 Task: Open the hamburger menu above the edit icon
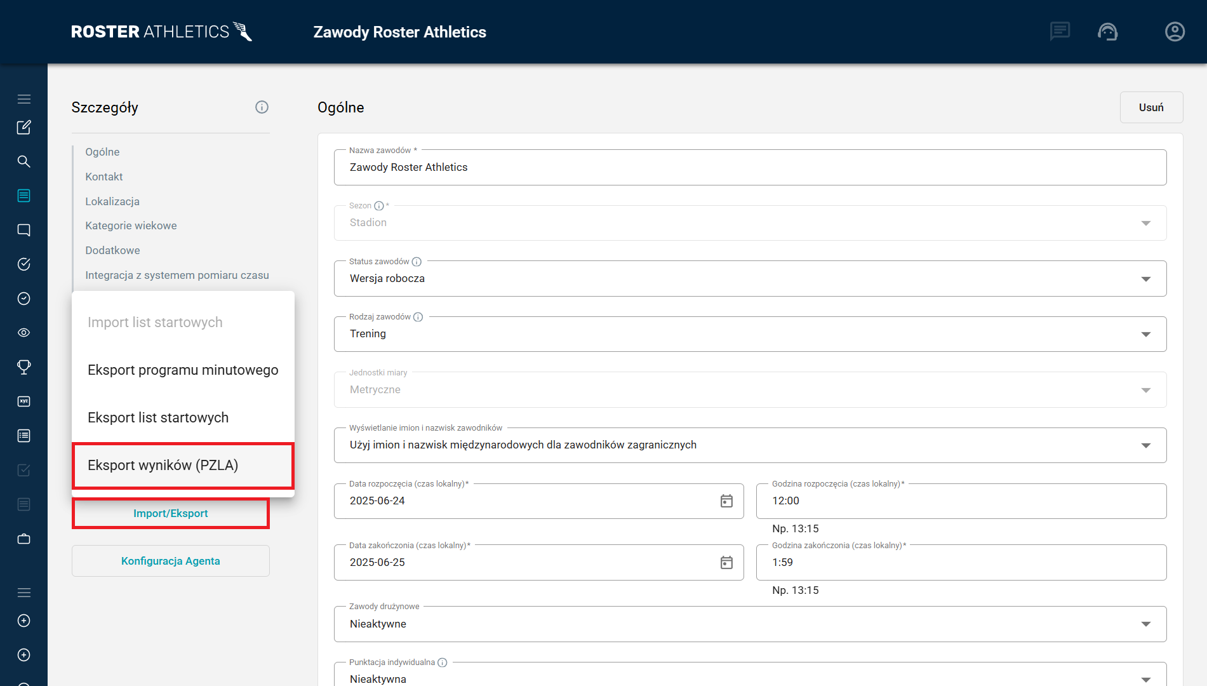[23, 99]
